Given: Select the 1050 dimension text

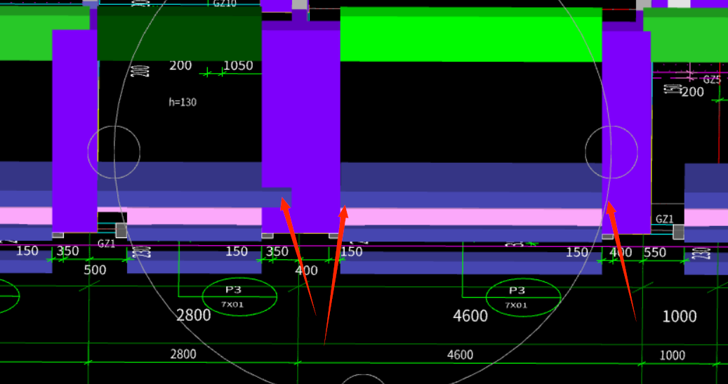Looking at the screenshot, I should pos(238,65).
